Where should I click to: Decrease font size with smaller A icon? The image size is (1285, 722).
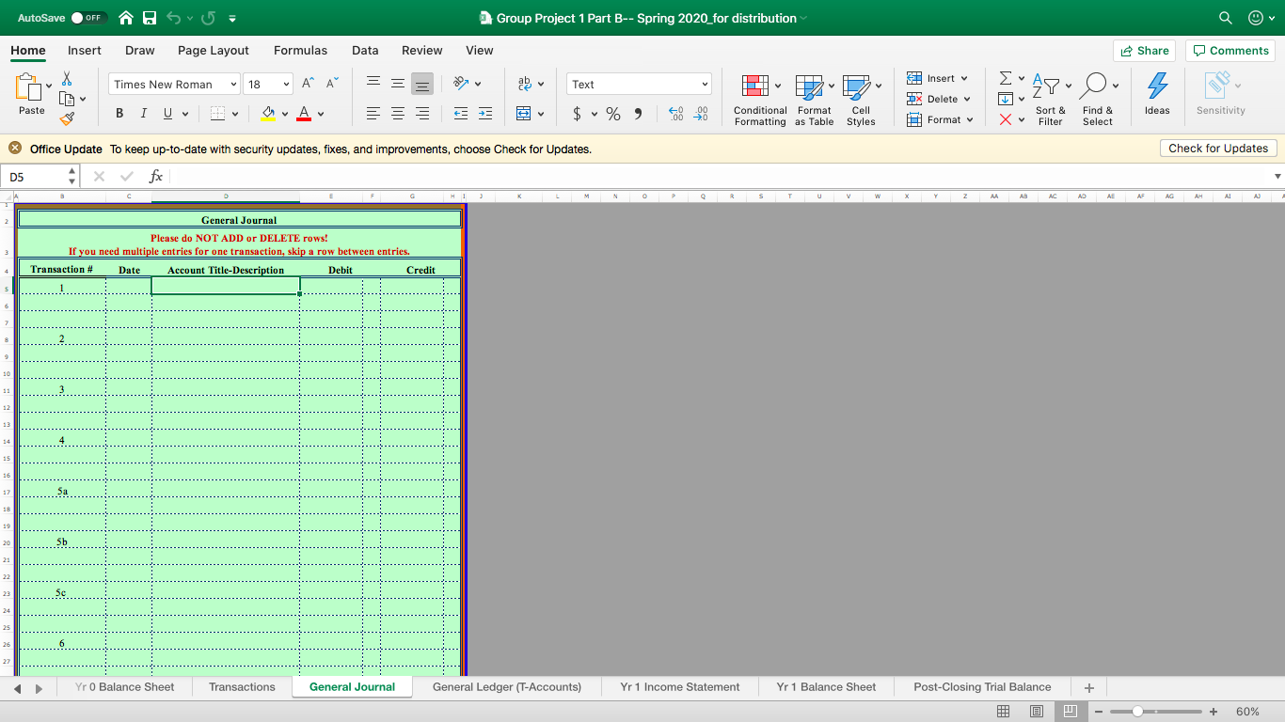[332, 84]
